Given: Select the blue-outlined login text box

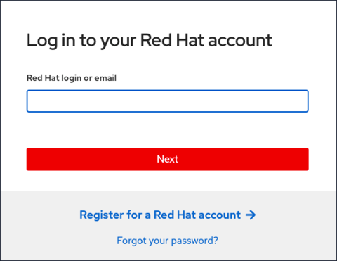Looking at the screenshot, I should tap(168, 101).
